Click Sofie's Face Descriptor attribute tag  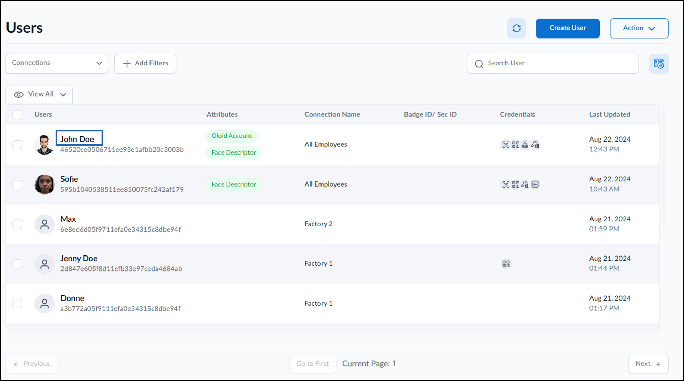[234, 185]
